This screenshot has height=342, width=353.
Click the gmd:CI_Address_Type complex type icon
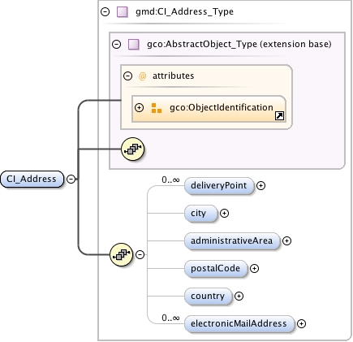(123, 12)
